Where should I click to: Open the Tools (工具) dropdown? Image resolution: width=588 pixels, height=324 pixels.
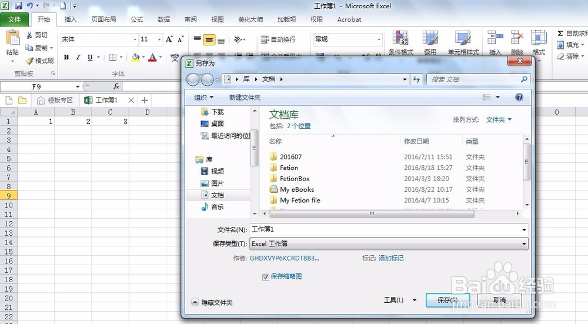(400, 300)
